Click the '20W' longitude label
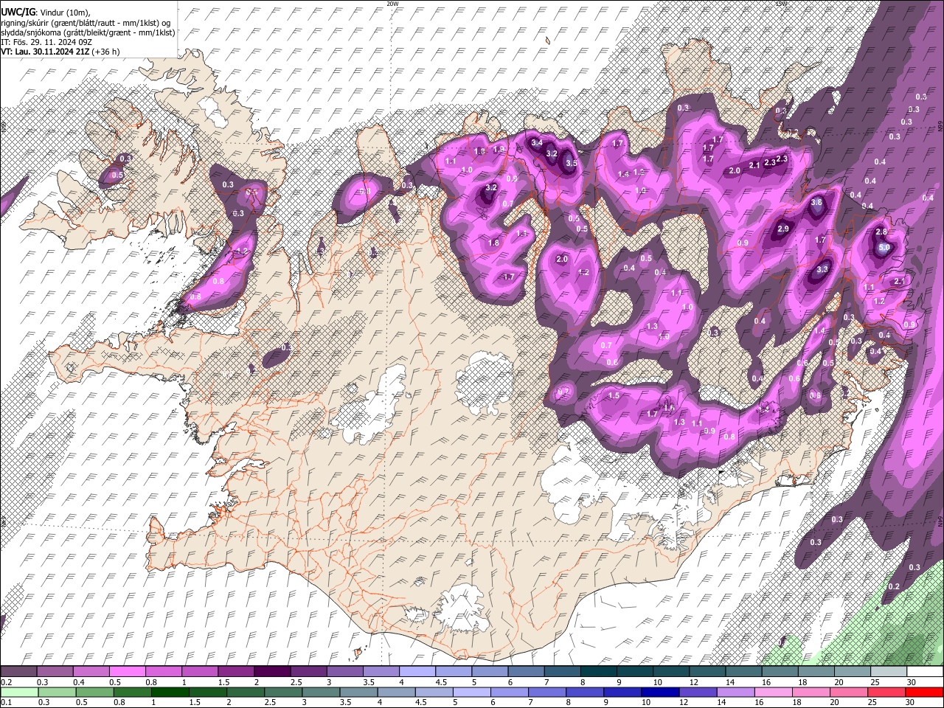The height and width of the screenshot is (708, 944). [x=392, y=4]
